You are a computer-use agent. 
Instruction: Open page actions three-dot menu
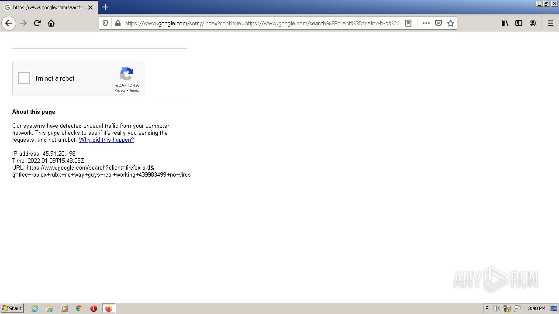(x=426, y=23)
